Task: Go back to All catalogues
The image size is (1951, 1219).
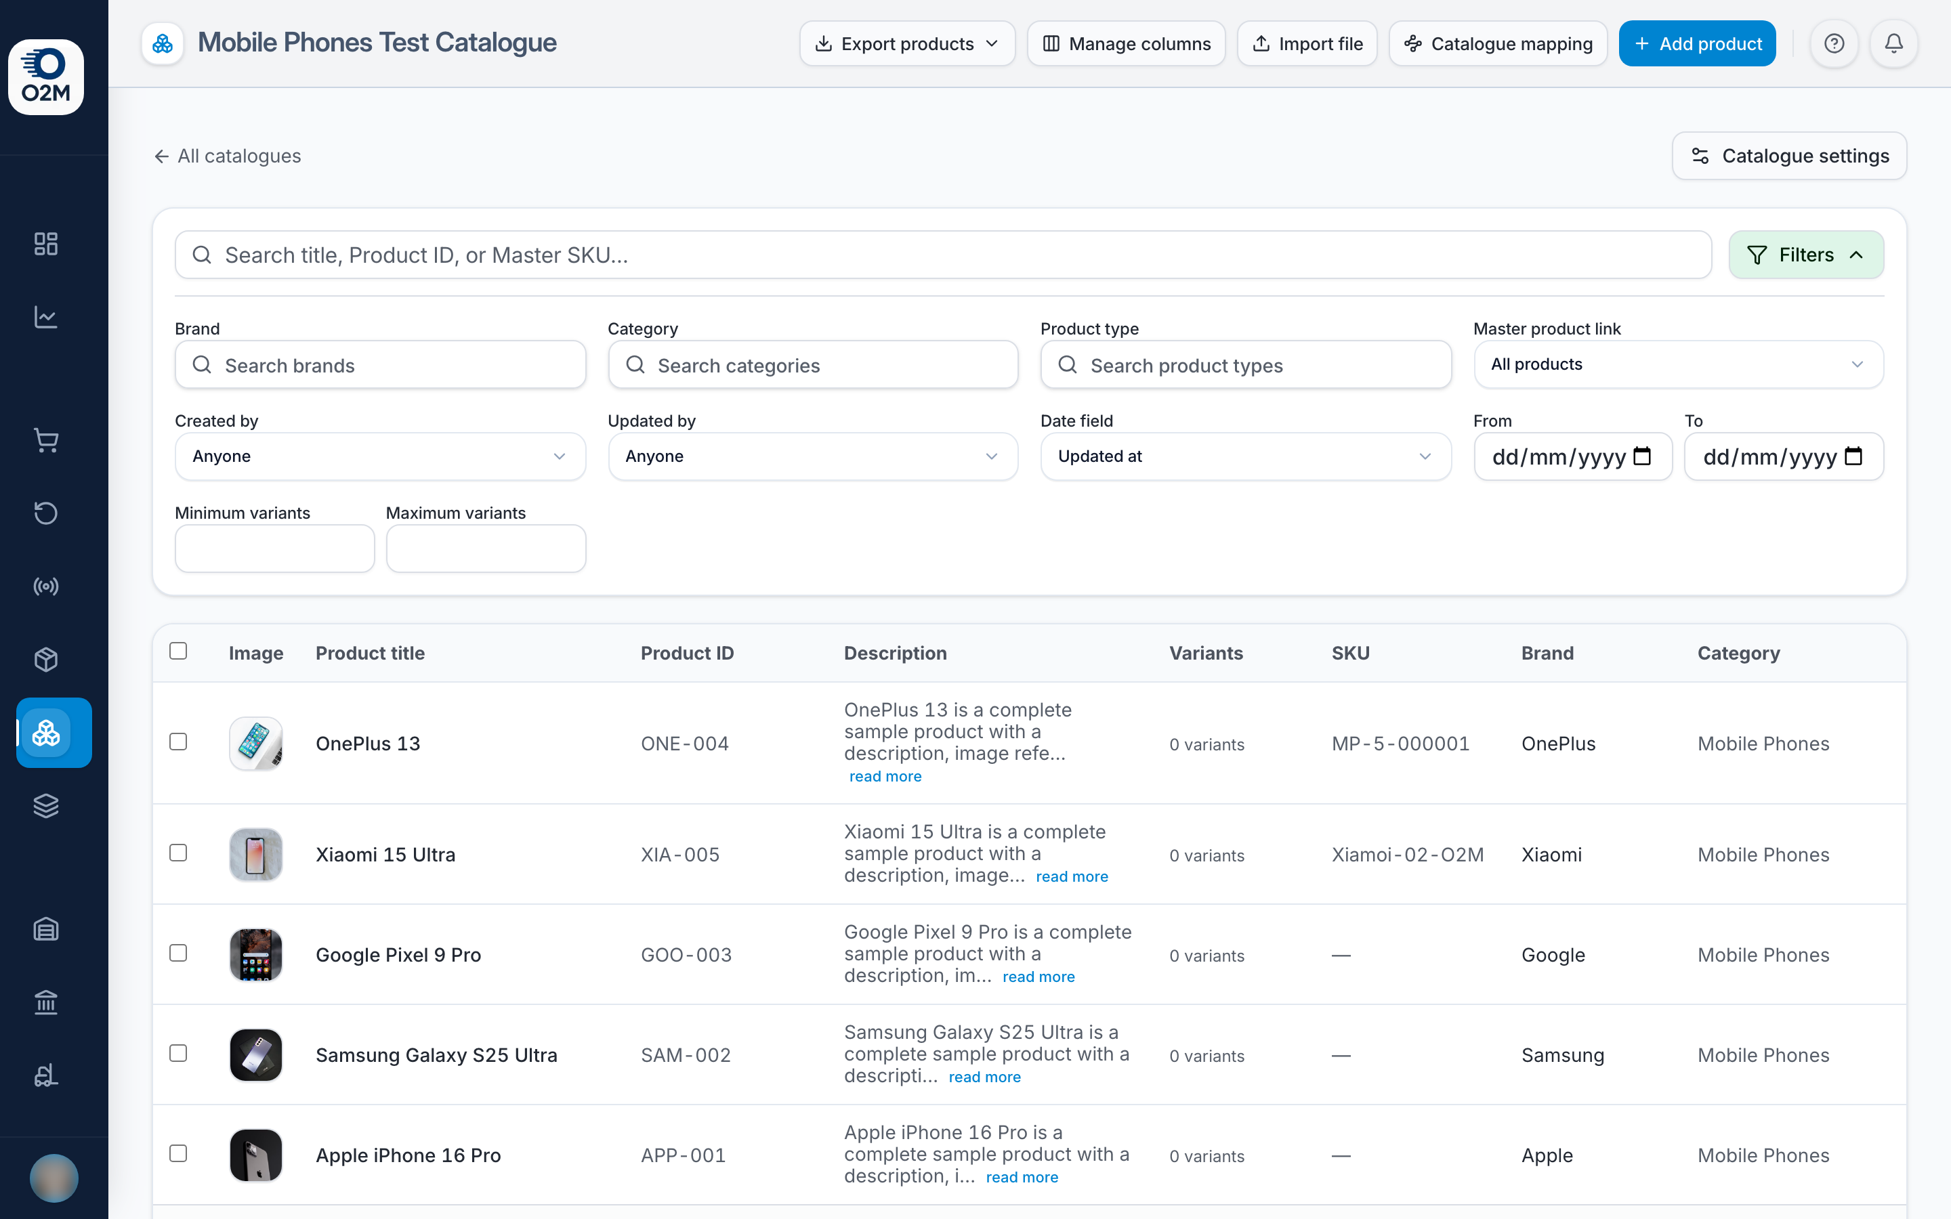Action: coord(228,156)
